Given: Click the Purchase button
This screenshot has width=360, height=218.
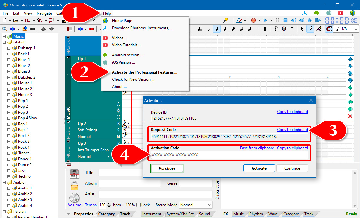Looking at the screenshot, I should click(167, 168).
